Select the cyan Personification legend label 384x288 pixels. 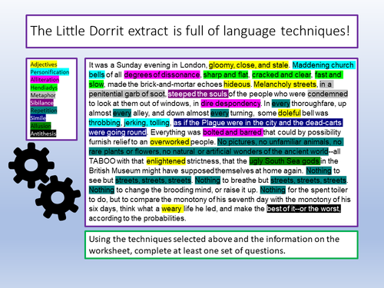click(50, 72)
